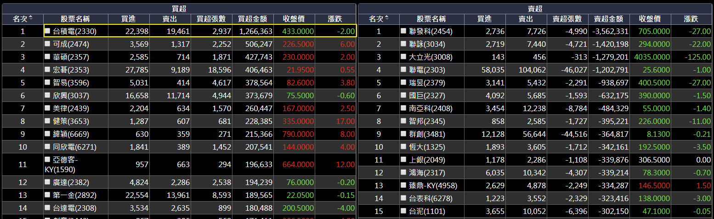Viewport: 714px width, 219px height.
Task: Sort sell table by 名次 arrow
Action: (x=386, y=18)
